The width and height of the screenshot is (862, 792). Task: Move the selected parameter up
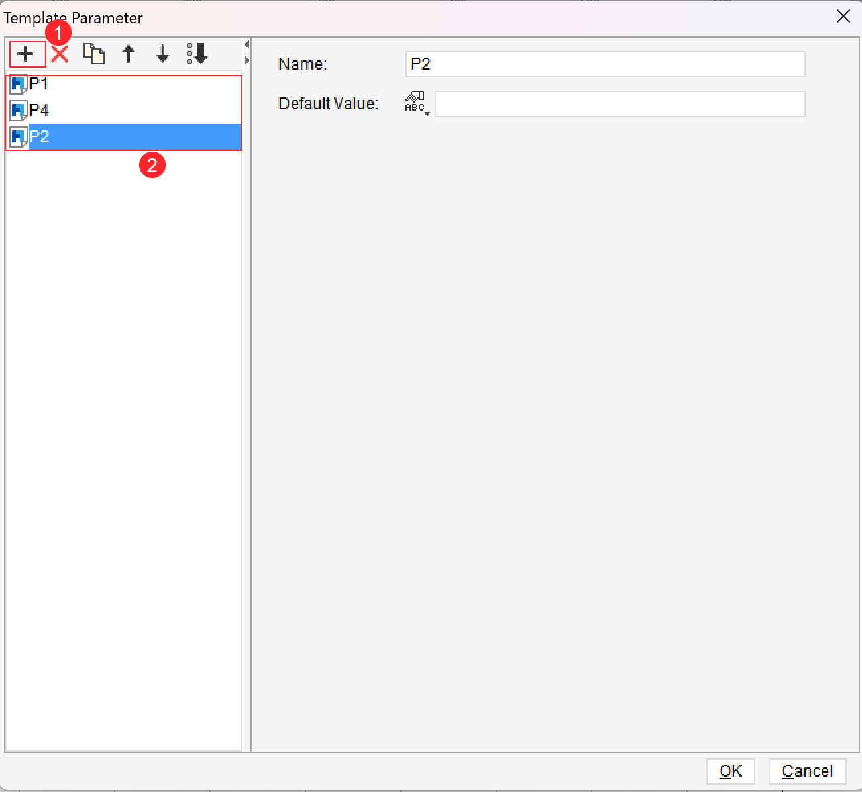pyautogui.click(x=129, y=54)
